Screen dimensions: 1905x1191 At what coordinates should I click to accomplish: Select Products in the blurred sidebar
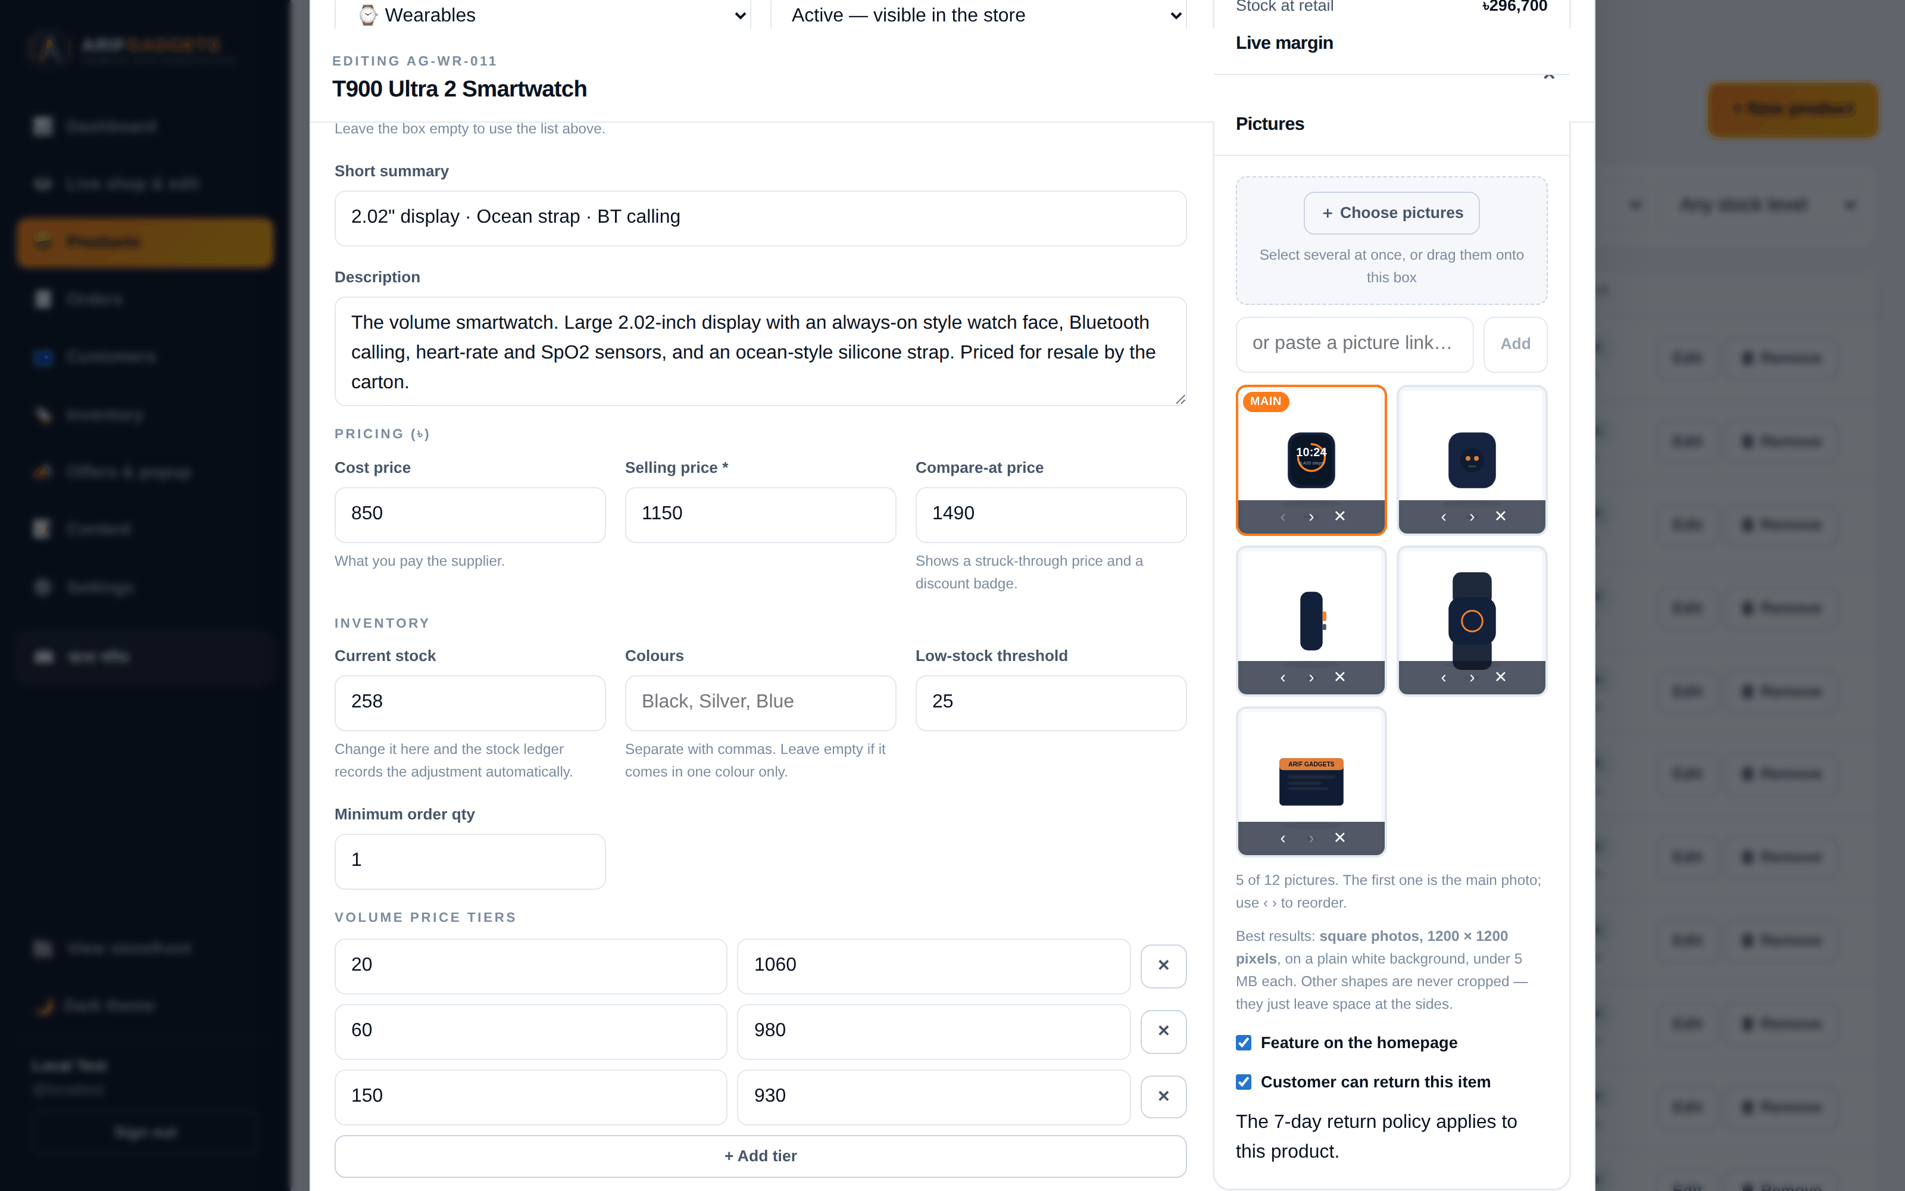145,242
